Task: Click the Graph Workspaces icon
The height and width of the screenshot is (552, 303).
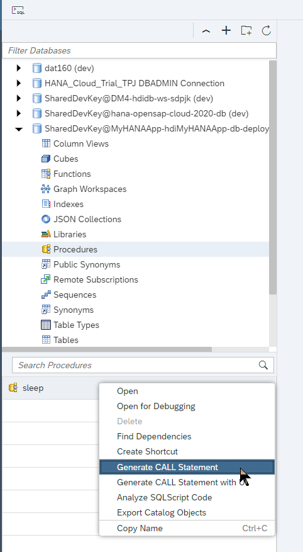Action: [46, 189]
